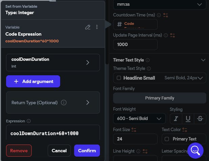Click the variable-binding icon beside Update Page Interval
209x161 pixels.
(x=172, y=35)
